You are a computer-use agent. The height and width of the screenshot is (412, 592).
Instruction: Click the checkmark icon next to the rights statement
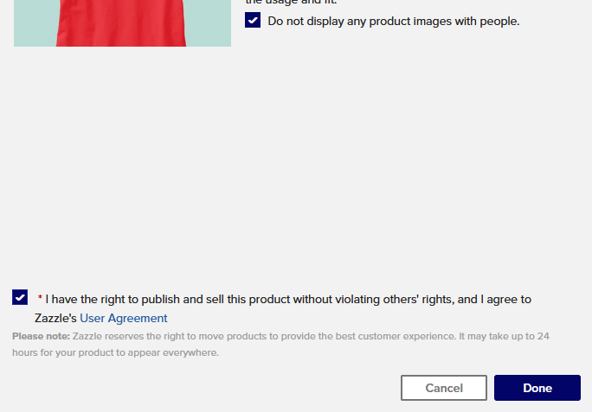tap(20, 297)
